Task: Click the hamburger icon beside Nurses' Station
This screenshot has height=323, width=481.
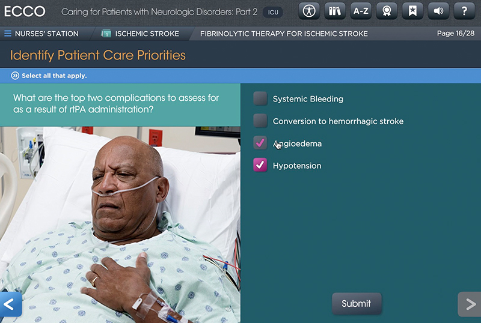Action: (8, 34)
